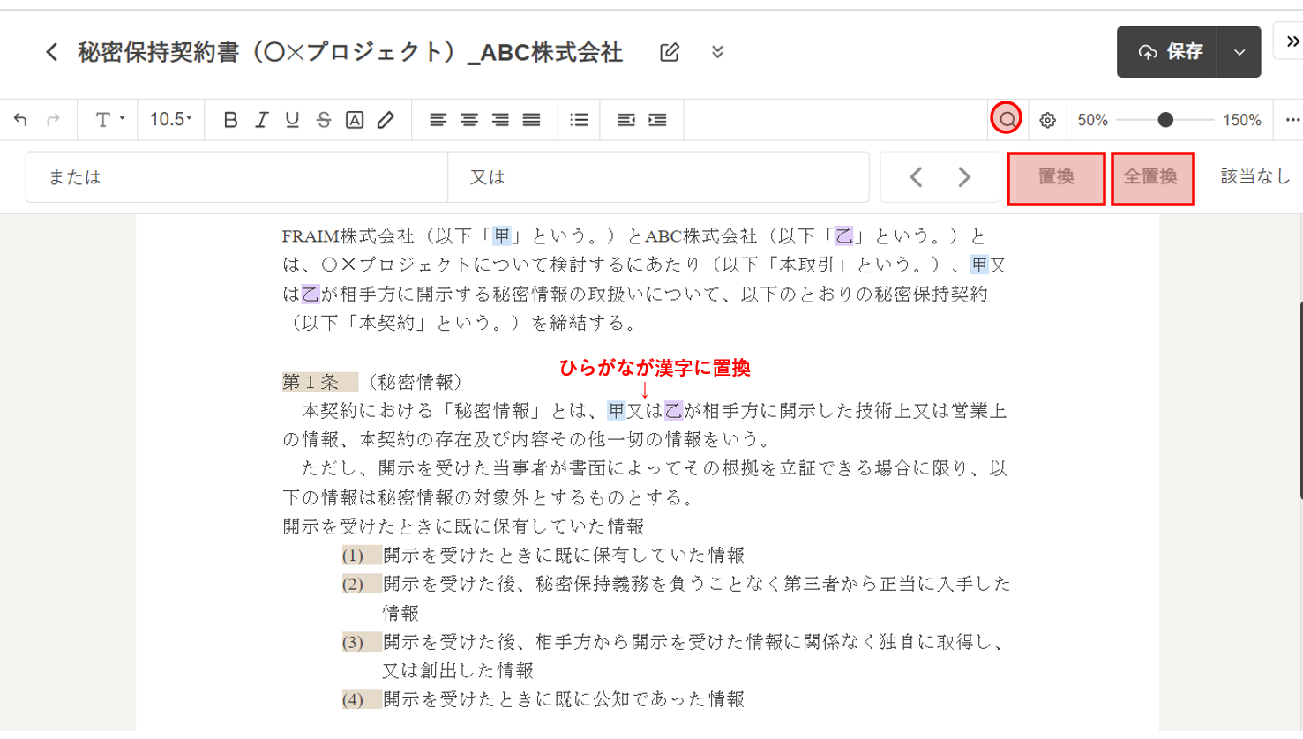Increase paragraph indent

[657, 120]
